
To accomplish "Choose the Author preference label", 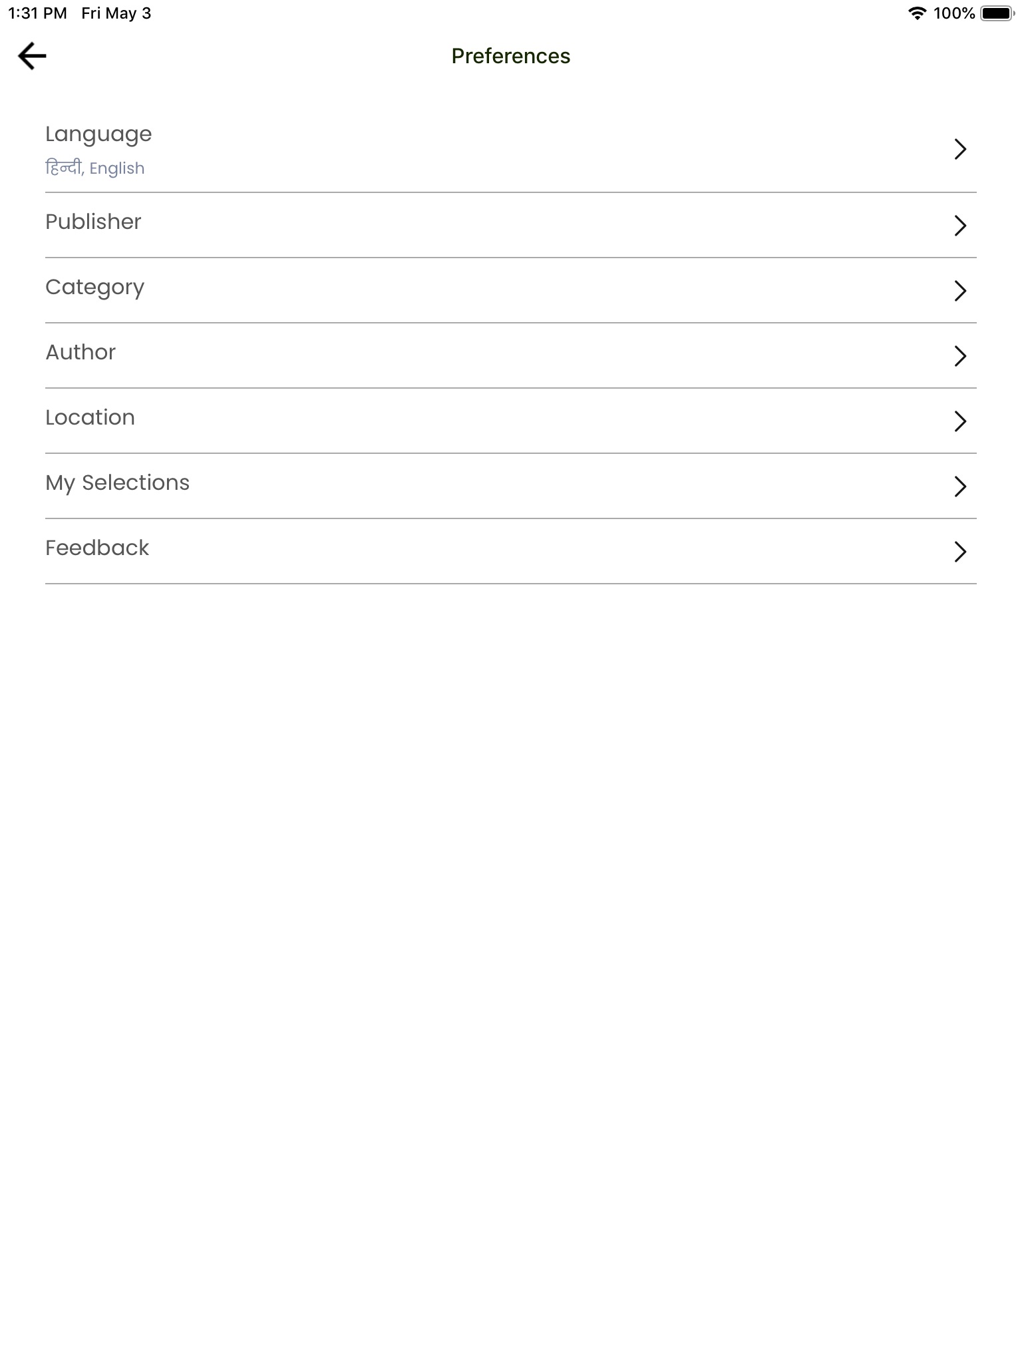I will pos(81,352).
